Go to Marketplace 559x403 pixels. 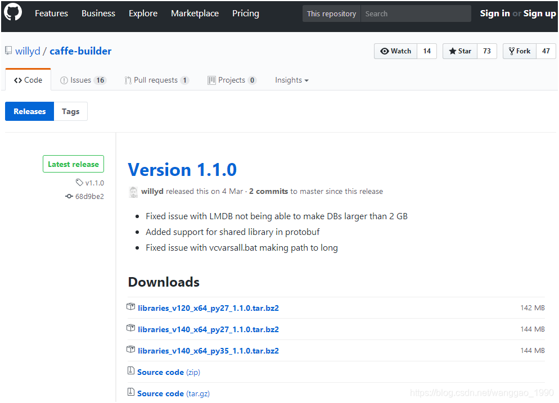(195, 13)
